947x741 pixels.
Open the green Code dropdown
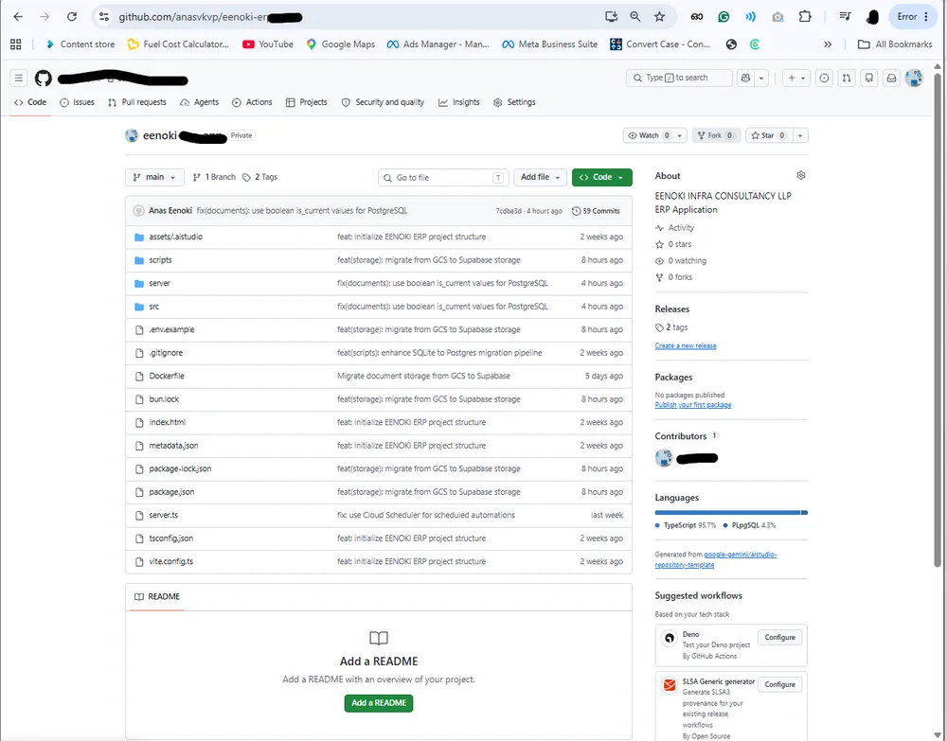tap(601, 177)
